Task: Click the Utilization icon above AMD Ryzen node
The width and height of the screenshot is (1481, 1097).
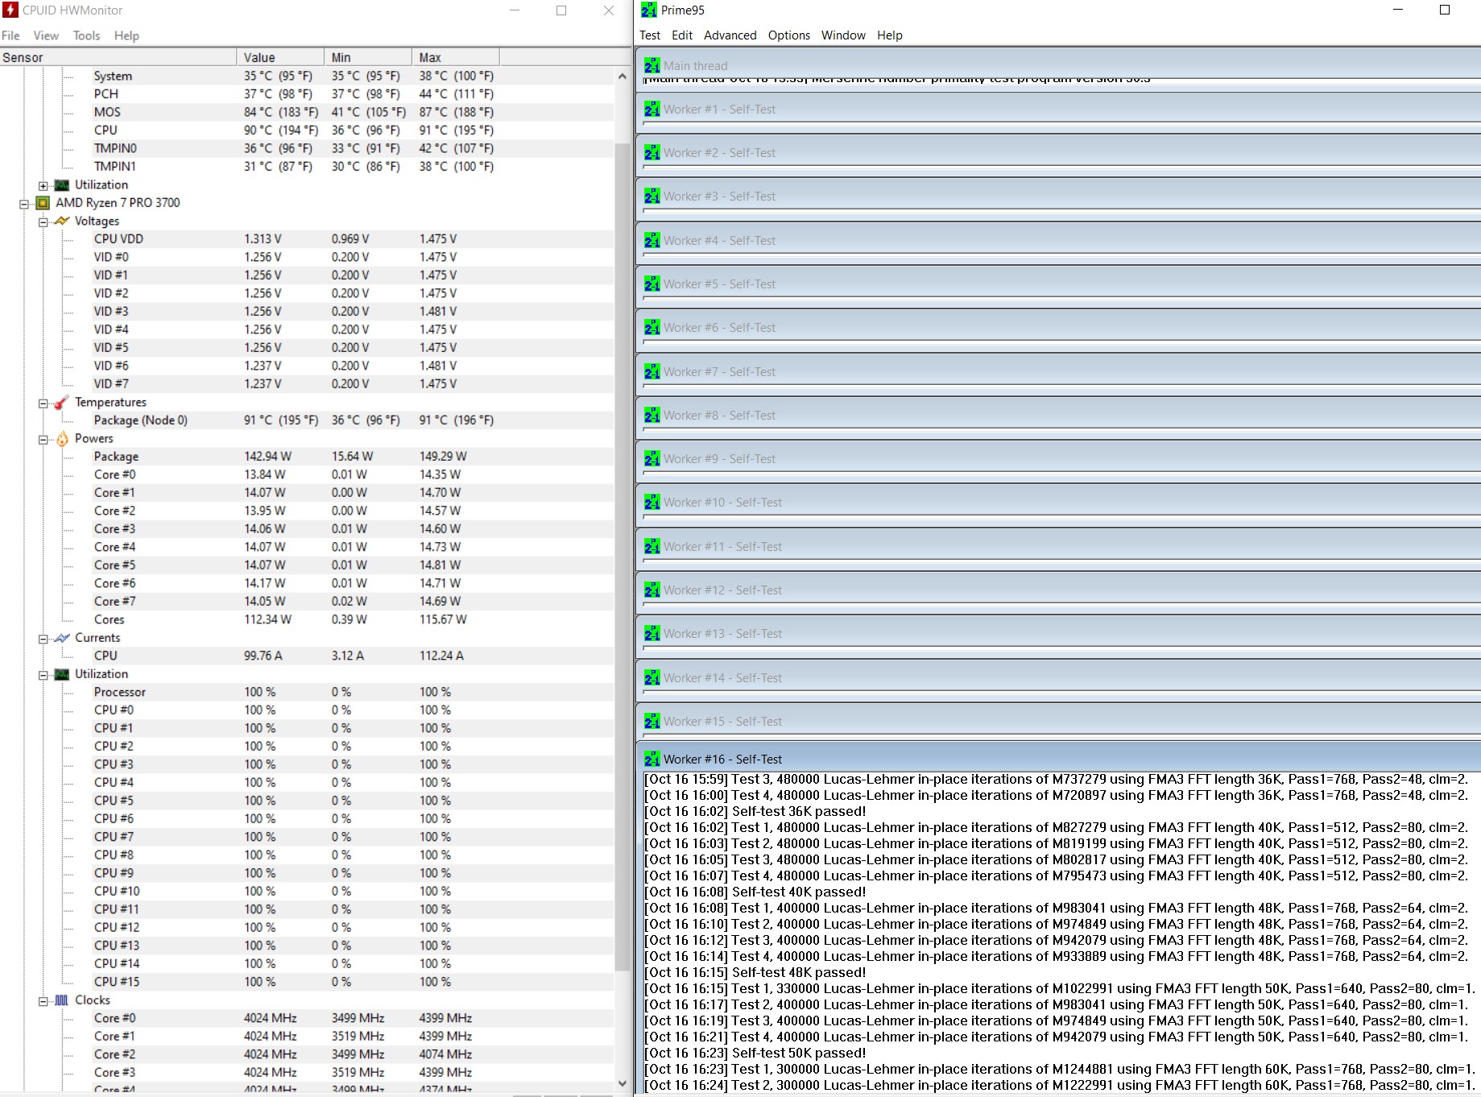Action: (x=62, y=185)
